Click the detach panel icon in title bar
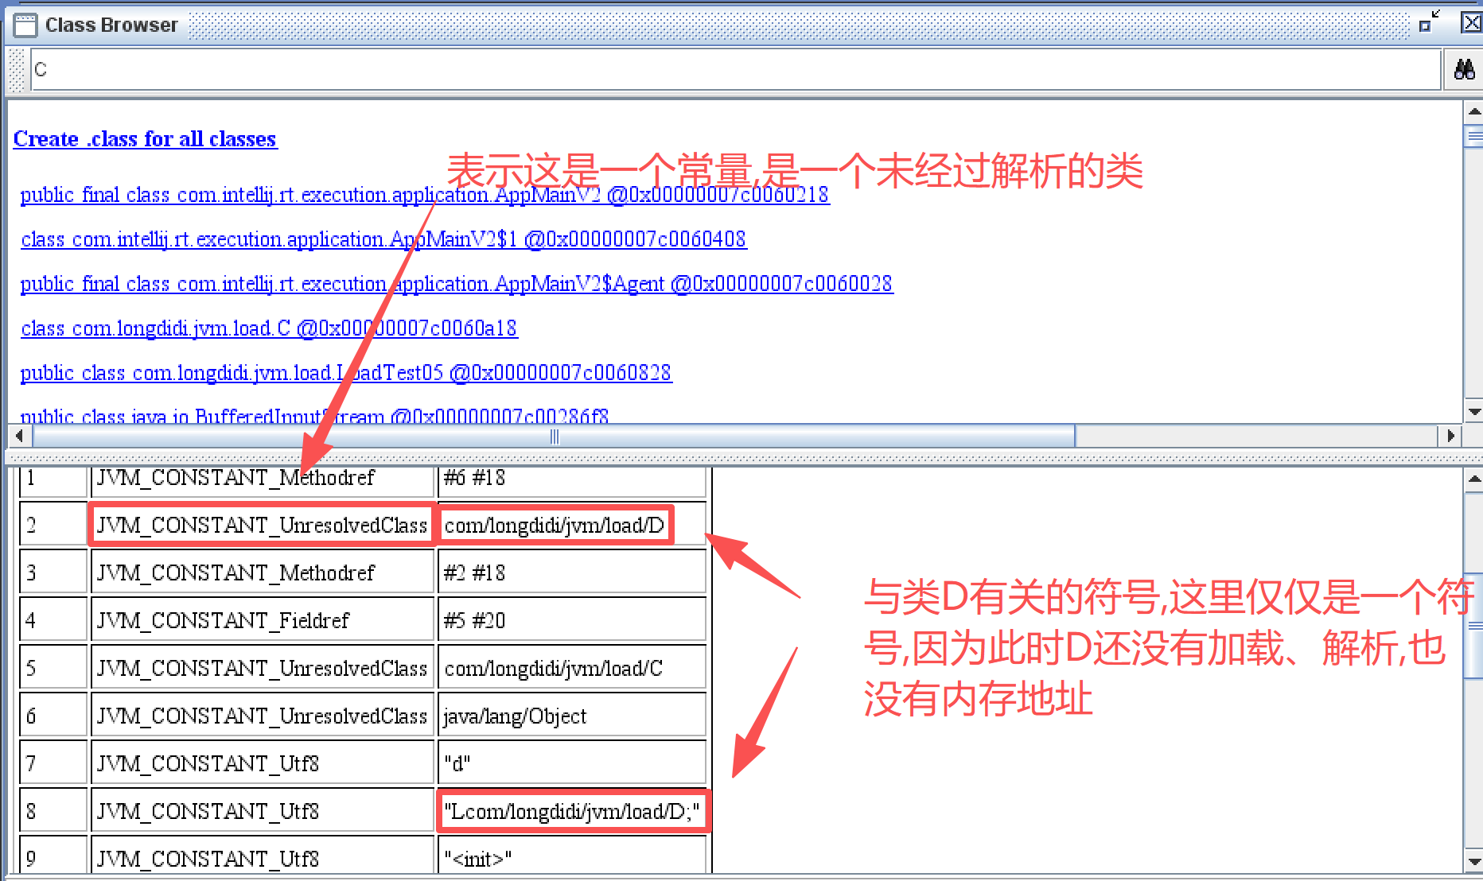Viewport: 1483px width, 881px height. [x=1429, y=21]
